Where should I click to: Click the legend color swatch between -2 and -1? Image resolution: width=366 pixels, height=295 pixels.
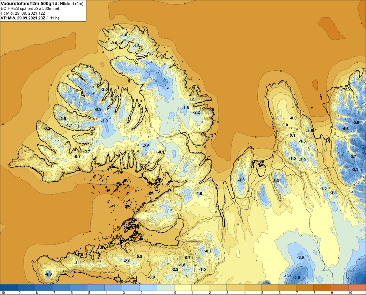[149, 287]
